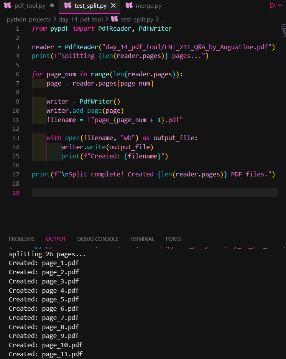Click unsaved dot on pdf_tool.py tab
Screen dimensions: 286x359
[52, 5]
